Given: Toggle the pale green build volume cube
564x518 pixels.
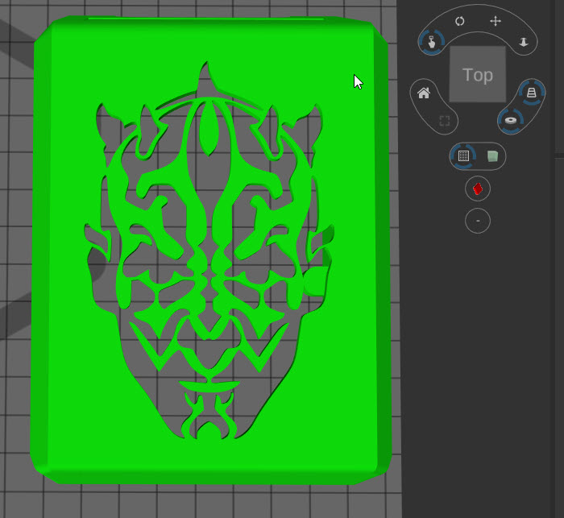Looking at the screenshot, I should click(x=492, y=156).
